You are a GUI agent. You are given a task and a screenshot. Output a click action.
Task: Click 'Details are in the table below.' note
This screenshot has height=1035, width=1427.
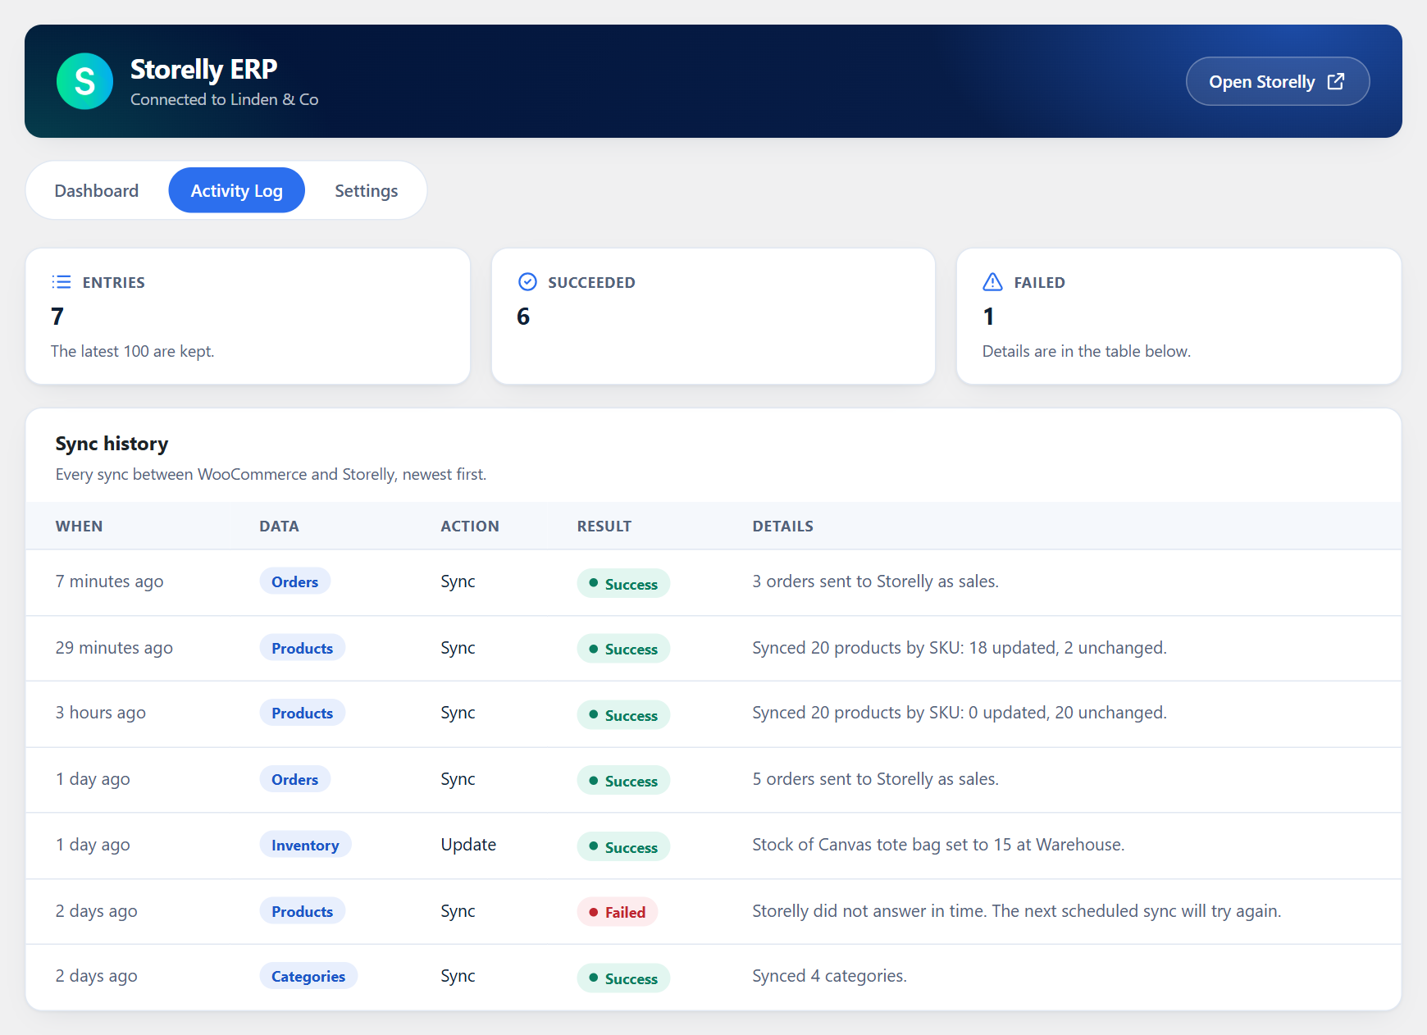[x=1087, y=351]
